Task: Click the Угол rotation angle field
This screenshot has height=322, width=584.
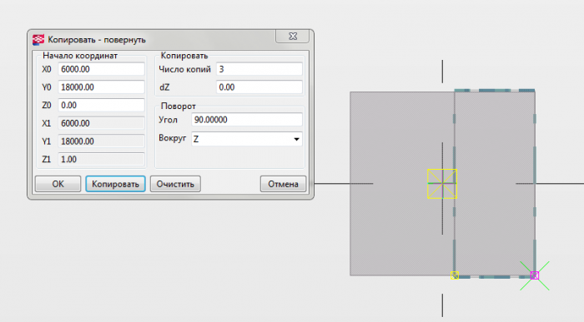Action: coord(247,120)
